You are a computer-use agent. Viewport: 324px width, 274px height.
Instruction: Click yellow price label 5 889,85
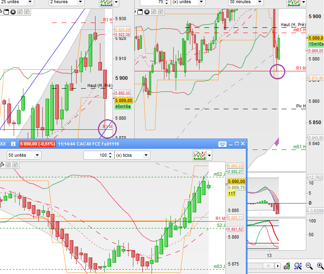pyautogui.click(x=124, y=100)
